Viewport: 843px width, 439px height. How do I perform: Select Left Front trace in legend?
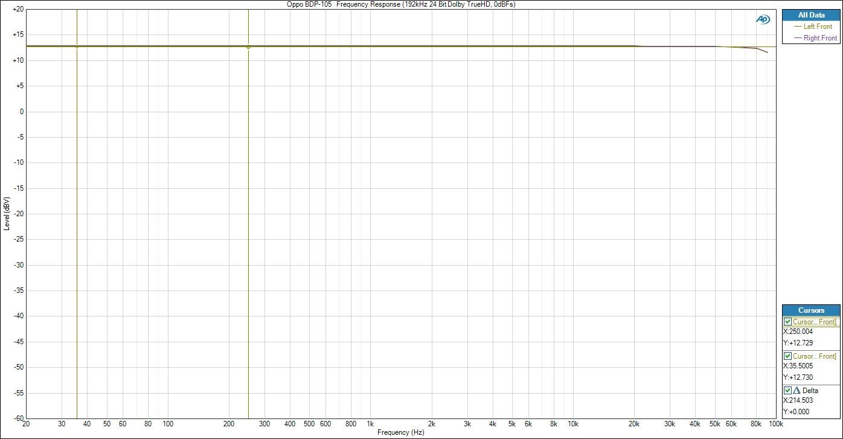817,27
